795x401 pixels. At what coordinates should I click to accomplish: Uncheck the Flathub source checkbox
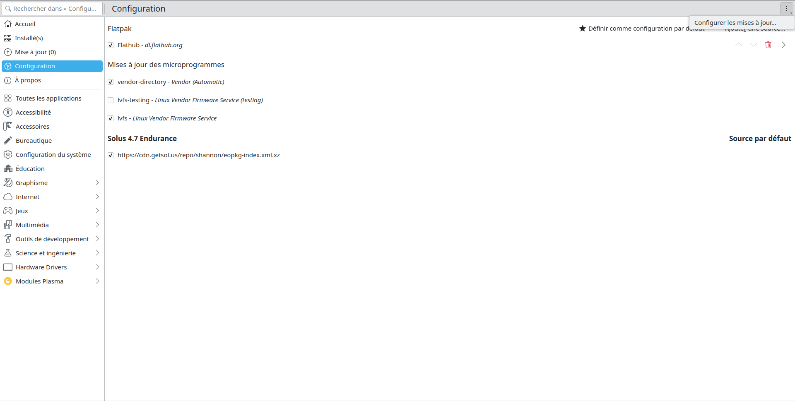coord(111,45)
